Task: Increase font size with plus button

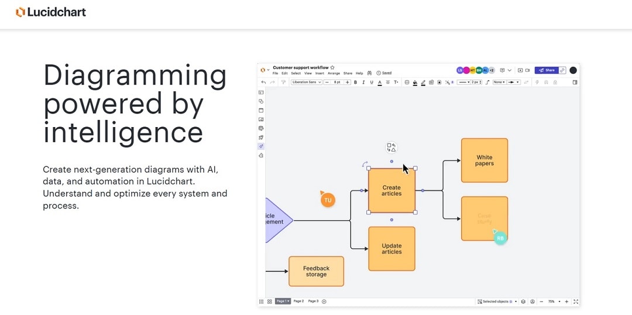Action: tap(348, 83)
